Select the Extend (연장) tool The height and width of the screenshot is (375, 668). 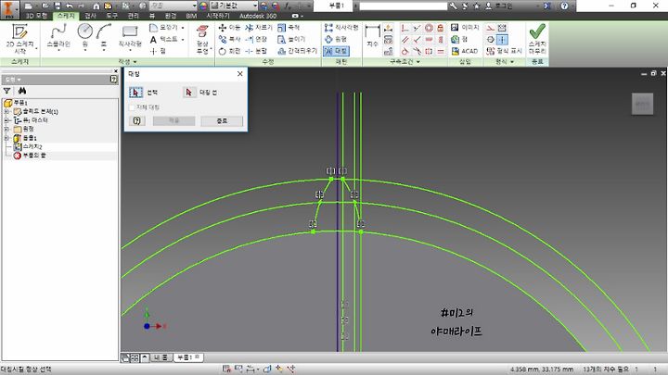[x=256, y=39]
